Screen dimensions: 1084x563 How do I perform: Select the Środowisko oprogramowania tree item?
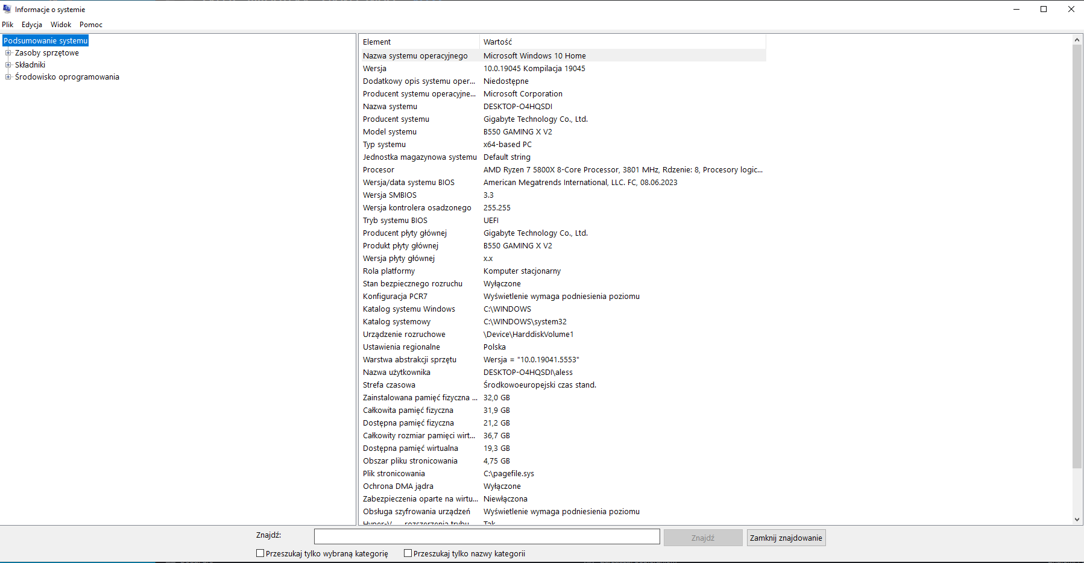(67, 77)
